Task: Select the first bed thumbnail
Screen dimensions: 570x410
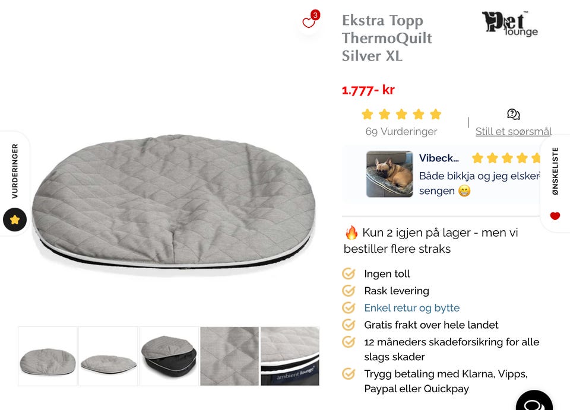Action: (47, 356)
